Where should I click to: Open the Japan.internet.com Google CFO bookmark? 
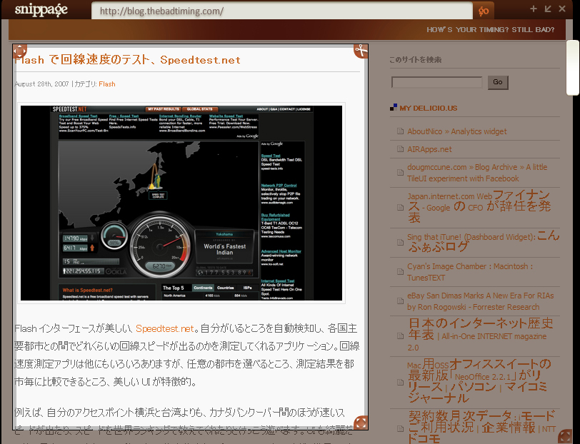click(x=479, y=206)
